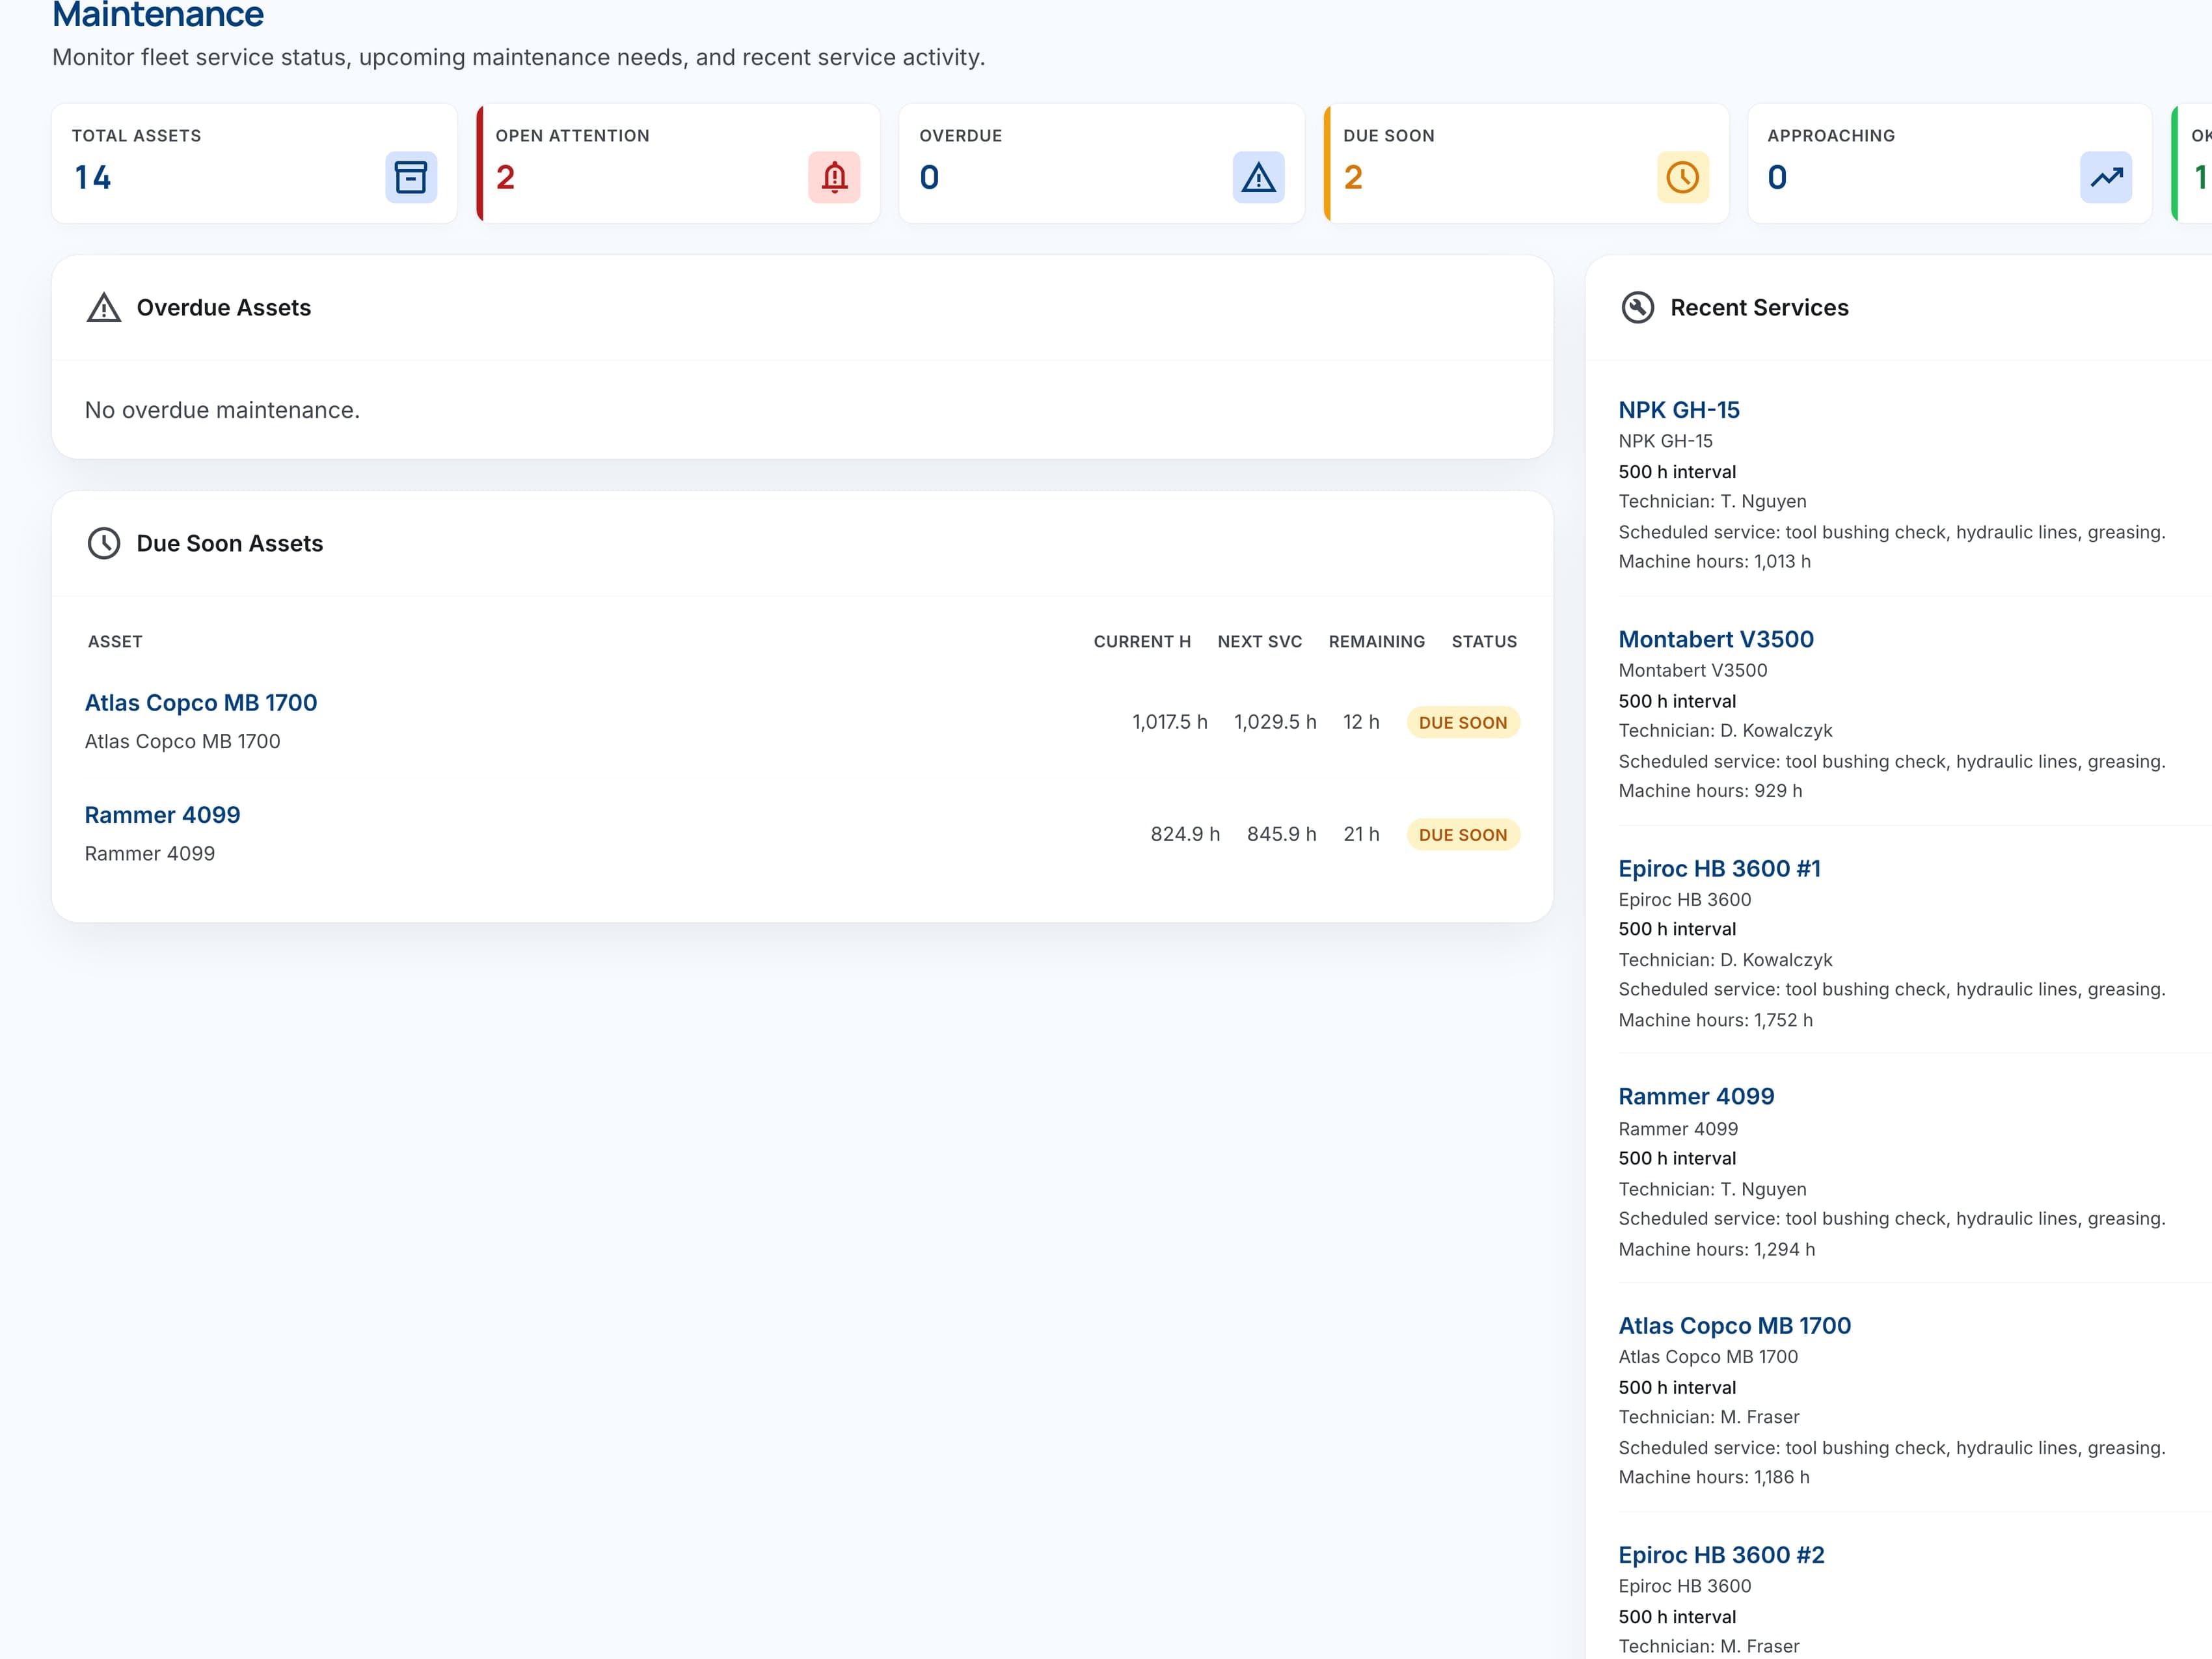
Task: Open the Open Attention summary card
Action: [x=678, y=163]
